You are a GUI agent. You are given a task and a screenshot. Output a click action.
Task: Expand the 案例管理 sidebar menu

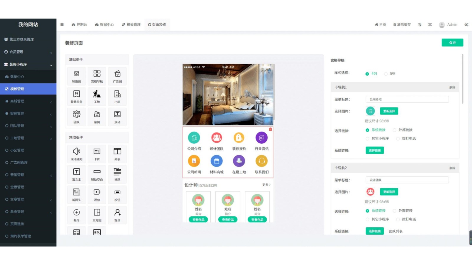pyautogui.click(x=28, y=114)
